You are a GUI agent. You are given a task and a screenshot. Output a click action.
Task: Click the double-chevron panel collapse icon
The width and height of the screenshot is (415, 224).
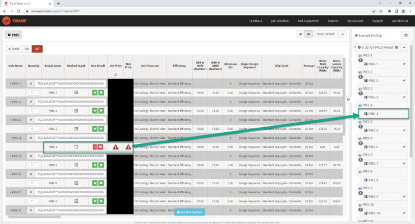[348, 99]
